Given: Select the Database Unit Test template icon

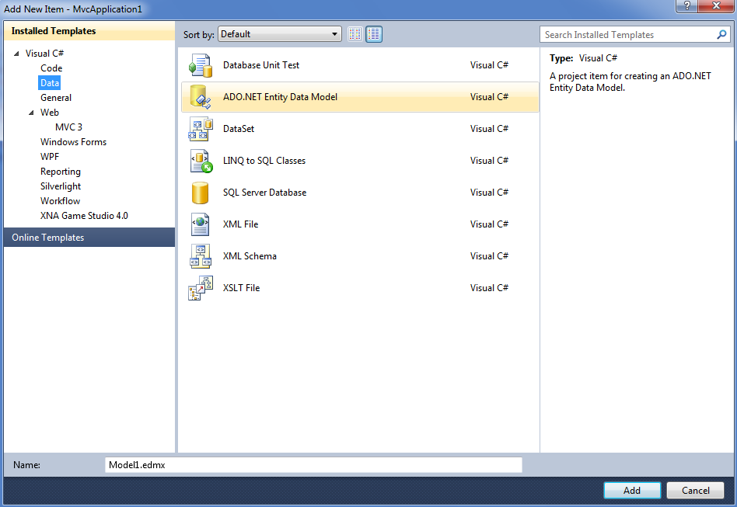Looking at the screenshot, I should point(201,65).
